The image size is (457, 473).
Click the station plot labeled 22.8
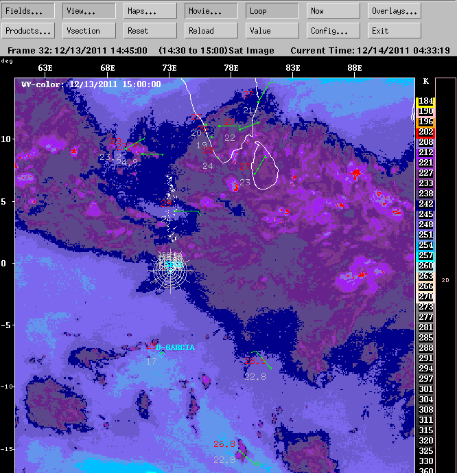(x=255, y=376)
